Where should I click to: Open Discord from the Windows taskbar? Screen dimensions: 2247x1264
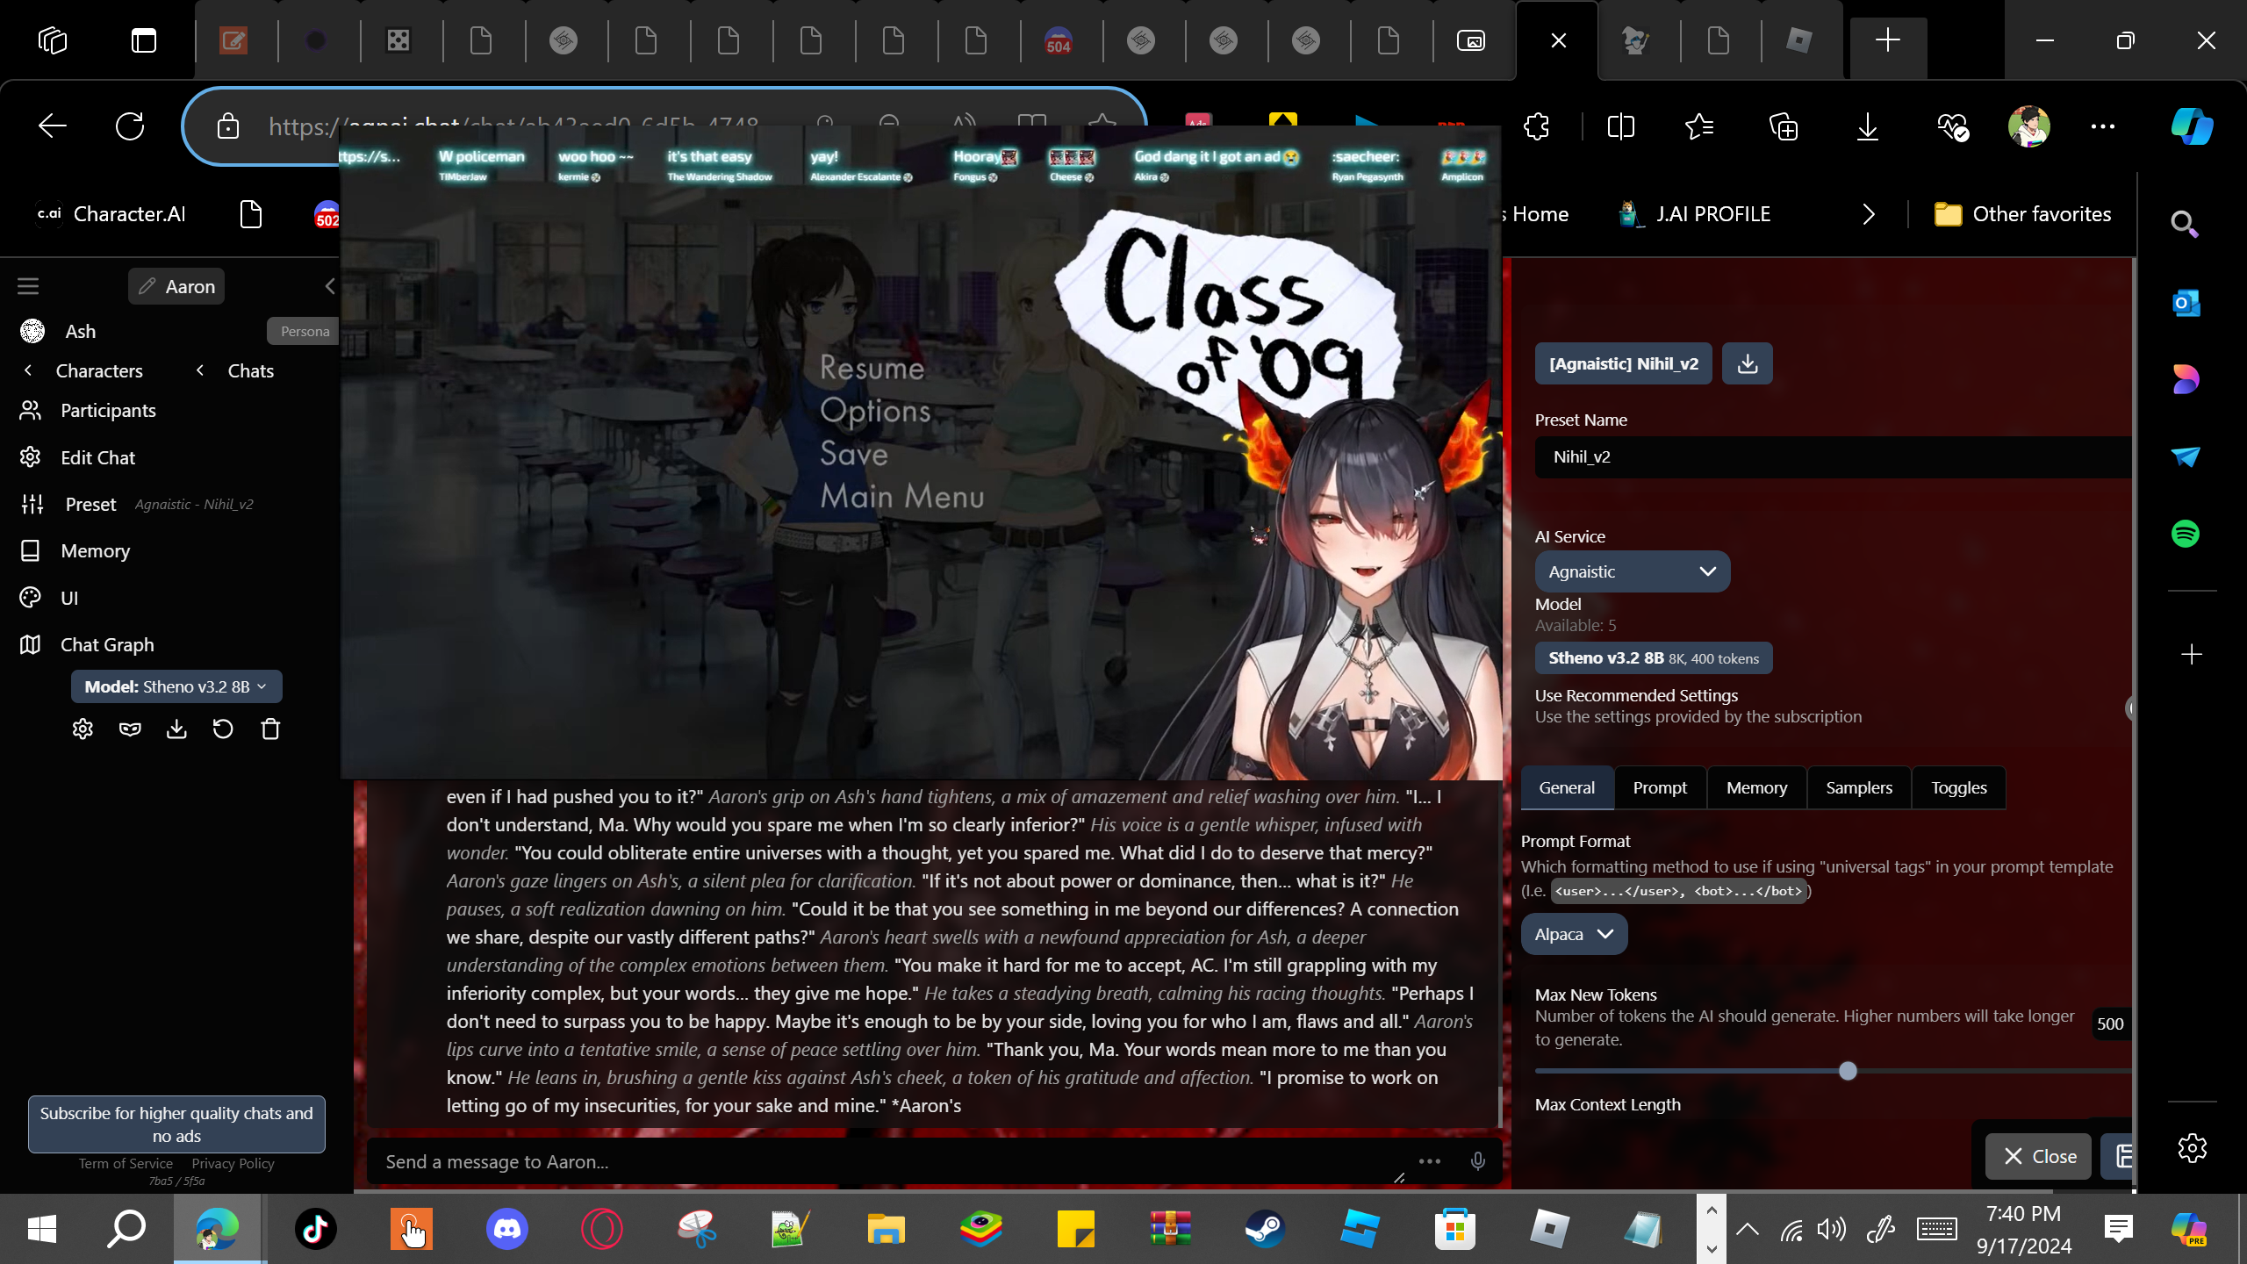[507, 1228]
